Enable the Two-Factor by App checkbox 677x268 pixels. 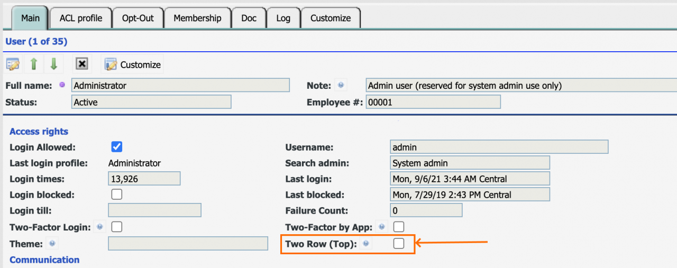point(399,227)
